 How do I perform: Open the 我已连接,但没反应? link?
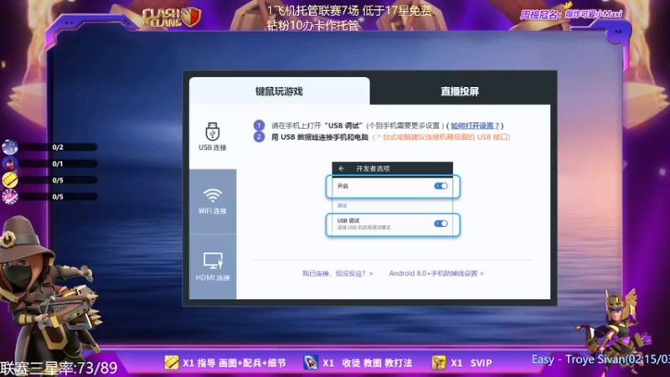(338, 273)
